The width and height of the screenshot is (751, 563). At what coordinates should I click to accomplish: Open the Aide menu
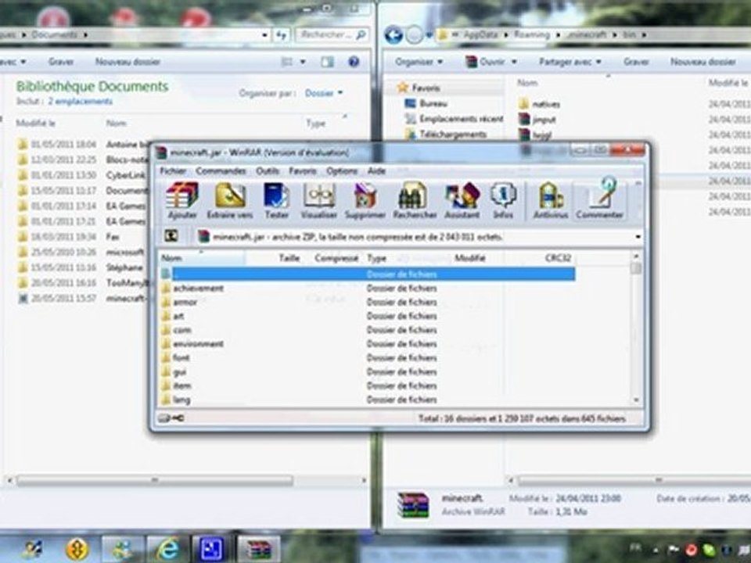pos(376,171)
